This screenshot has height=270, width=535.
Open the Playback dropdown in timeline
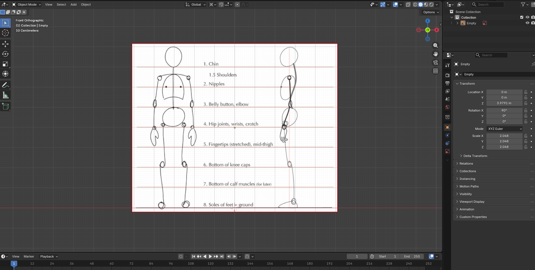[x=49, y=256]
